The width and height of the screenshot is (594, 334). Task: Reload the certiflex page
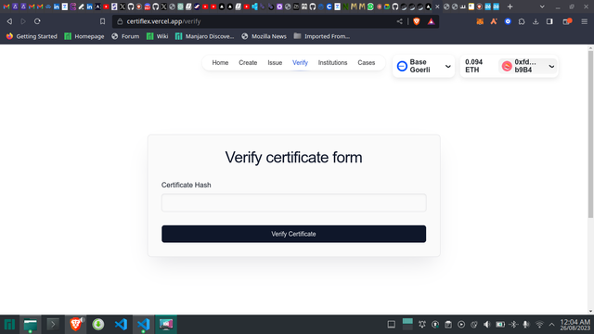pyautogui.click(x=37, y=21)
